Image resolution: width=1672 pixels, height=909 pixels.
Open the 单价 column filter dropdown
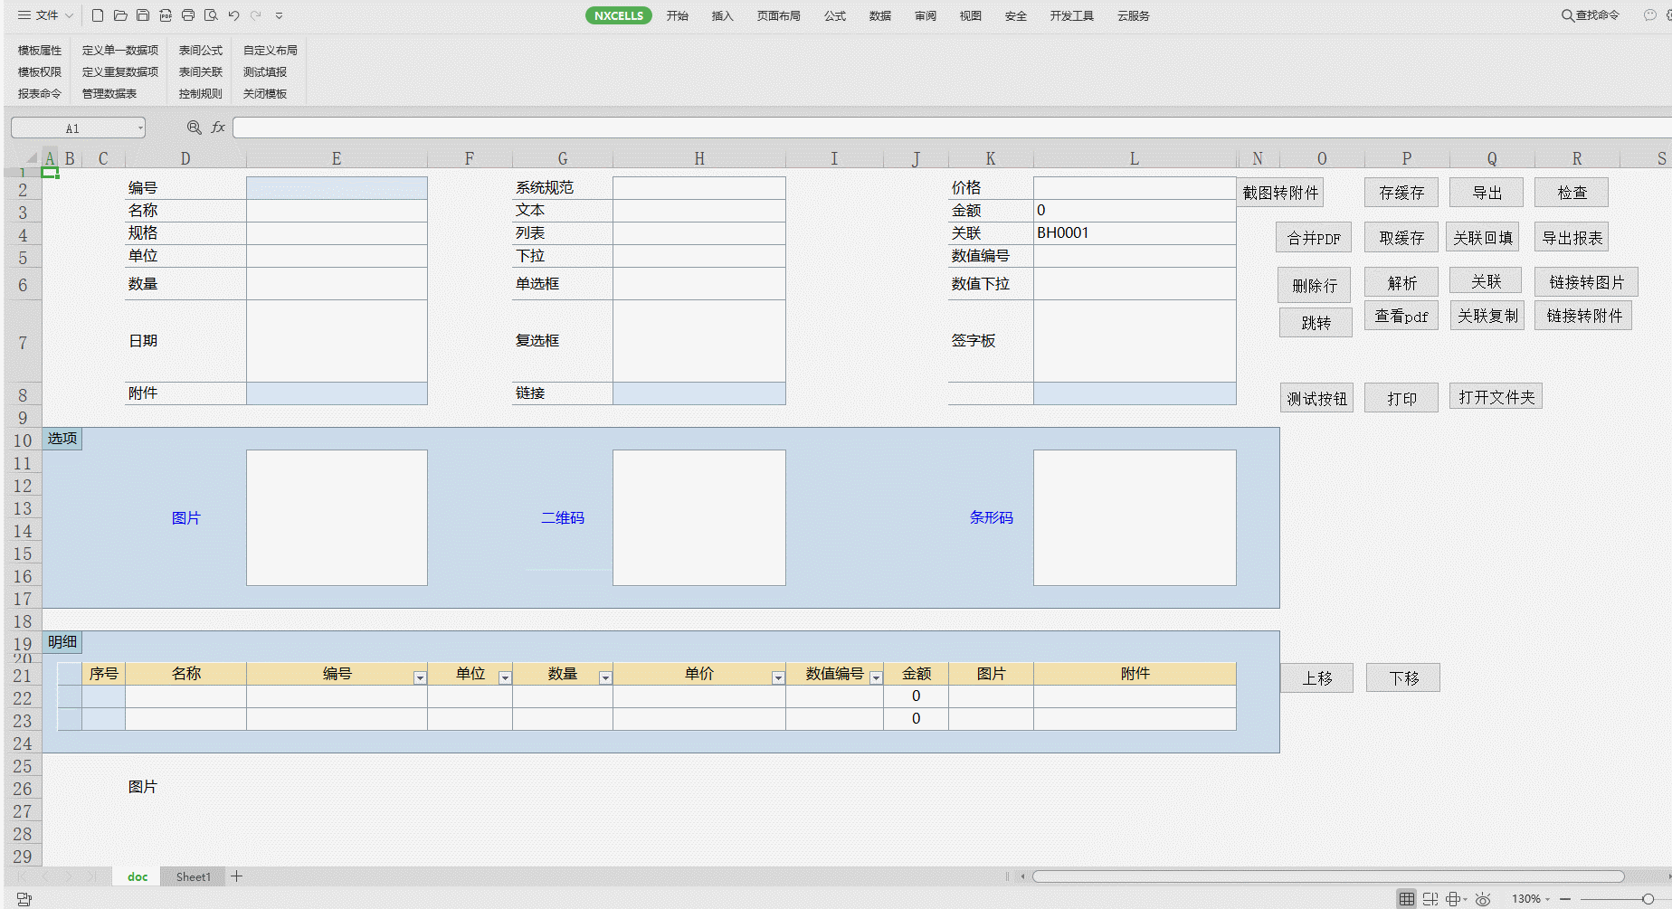coord(778,677)
